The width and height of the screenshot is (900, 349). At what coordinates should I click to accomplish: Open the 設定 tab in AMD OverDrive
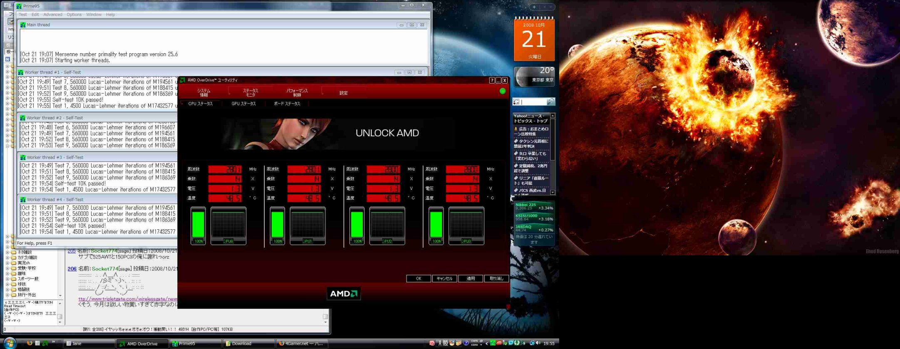click(x=343, y=93)
